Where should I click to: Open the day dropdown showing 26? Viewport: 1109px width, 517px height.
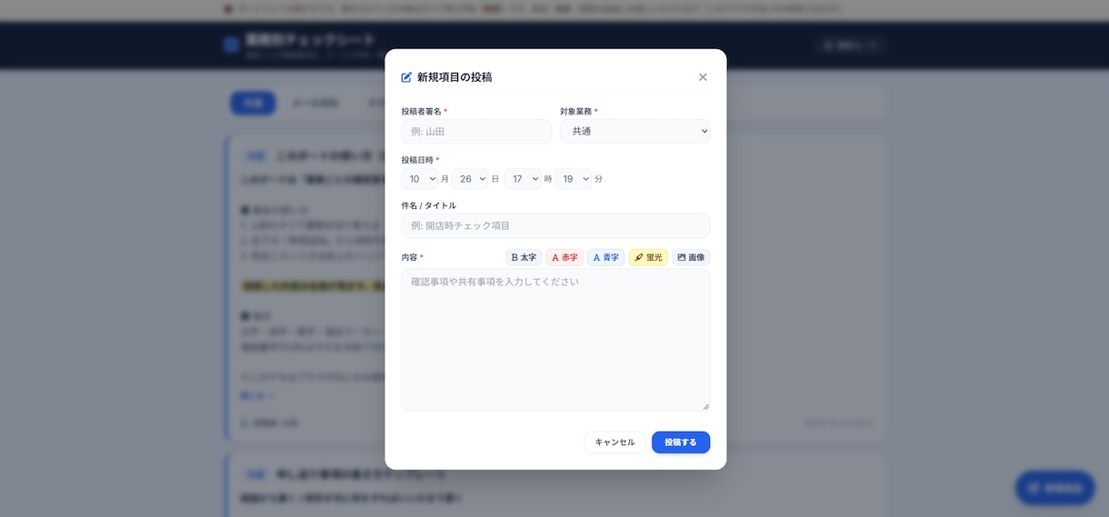(x=471, y=179)
